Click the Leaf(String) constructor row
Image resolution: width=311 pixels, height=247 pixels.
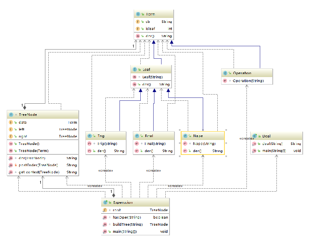coord(151,77)
